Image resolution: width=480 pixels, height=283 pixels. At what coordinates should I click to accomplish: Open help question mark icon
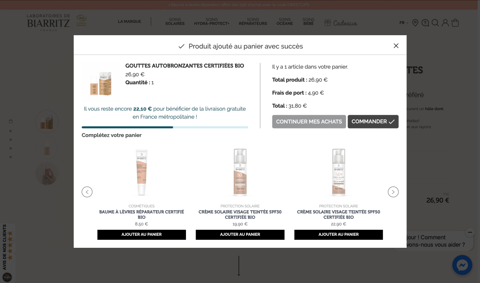[425, 23]
